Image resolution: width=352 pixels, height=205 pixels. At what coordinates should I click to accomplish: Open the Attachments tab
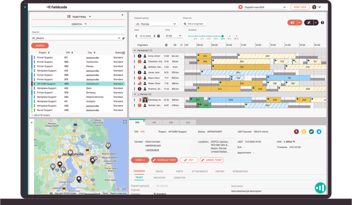(x=199, y=171)
